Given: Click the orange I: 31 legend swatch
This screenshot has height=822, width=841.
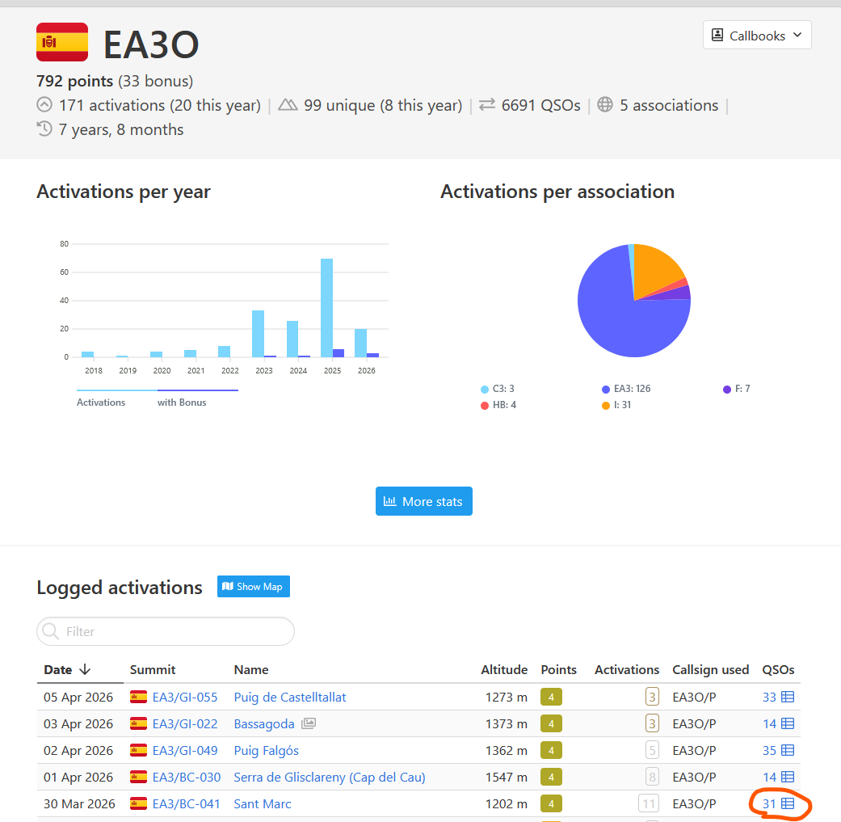Looking at the screenshot, I should 606,405.
